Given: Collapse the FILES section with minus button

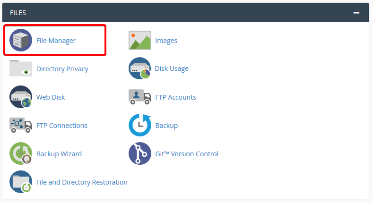Looking at the screenshot, I should (x=356, y=13).
